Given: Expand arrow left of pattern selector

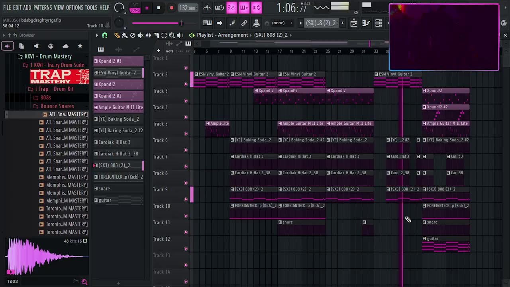Looking at the screenshot, I should [x=301, y=23].
